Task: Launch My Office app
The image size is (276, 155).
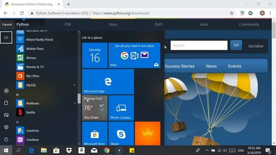Action: click(33, 76)
